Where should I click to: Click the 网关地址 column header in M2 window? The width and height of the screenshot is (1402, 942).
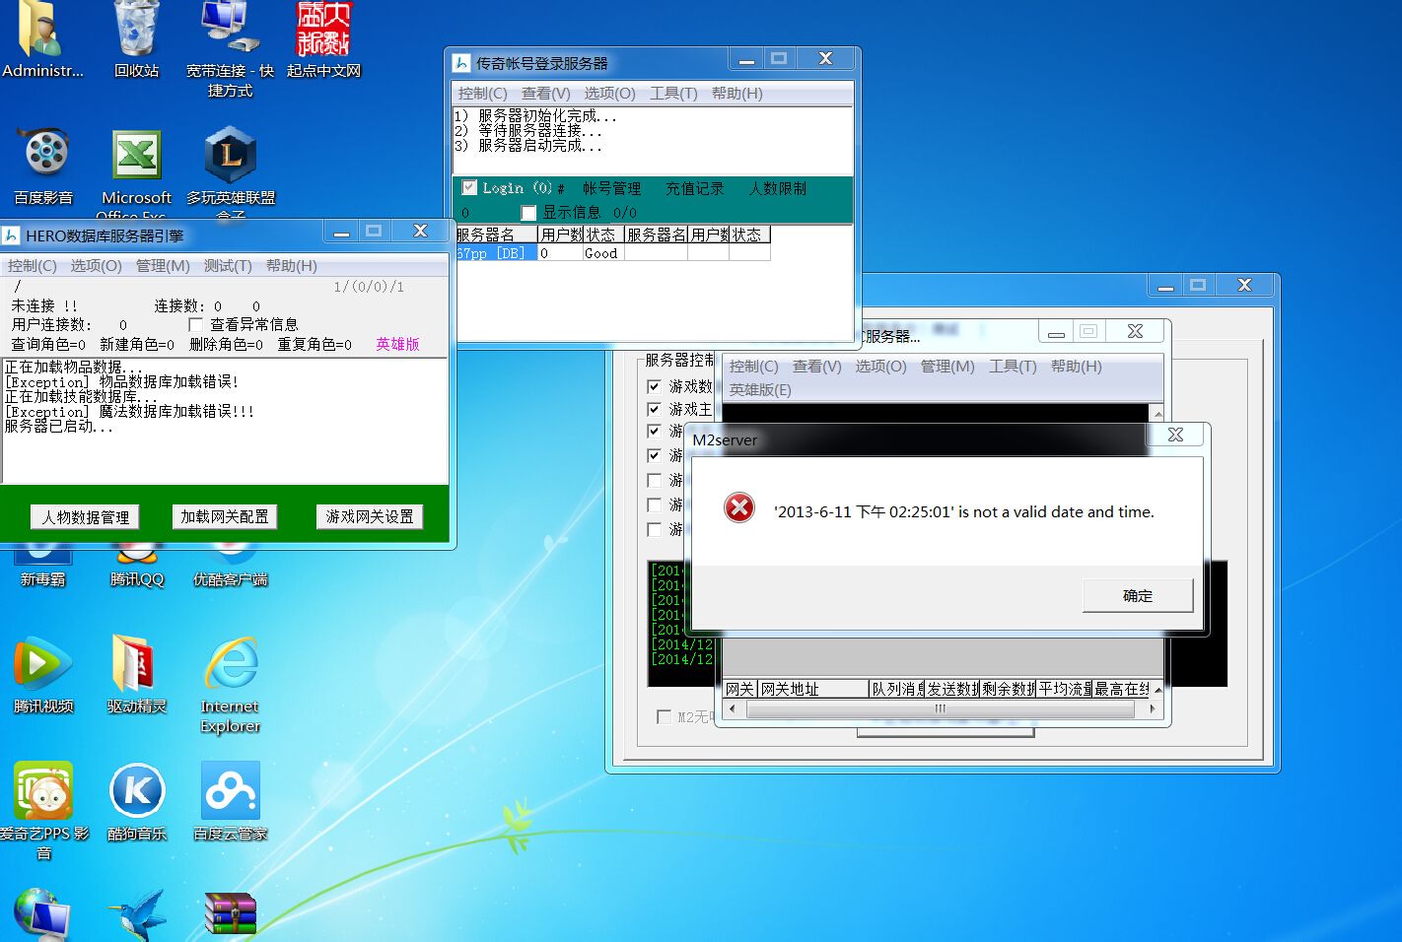[x=812, y=689]
